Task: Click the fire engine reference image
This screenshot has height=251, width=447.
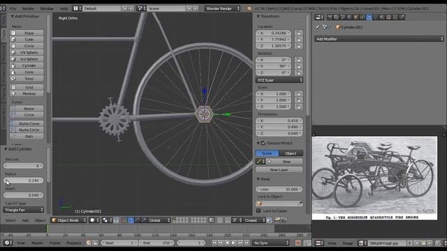Action: (374, 178)
